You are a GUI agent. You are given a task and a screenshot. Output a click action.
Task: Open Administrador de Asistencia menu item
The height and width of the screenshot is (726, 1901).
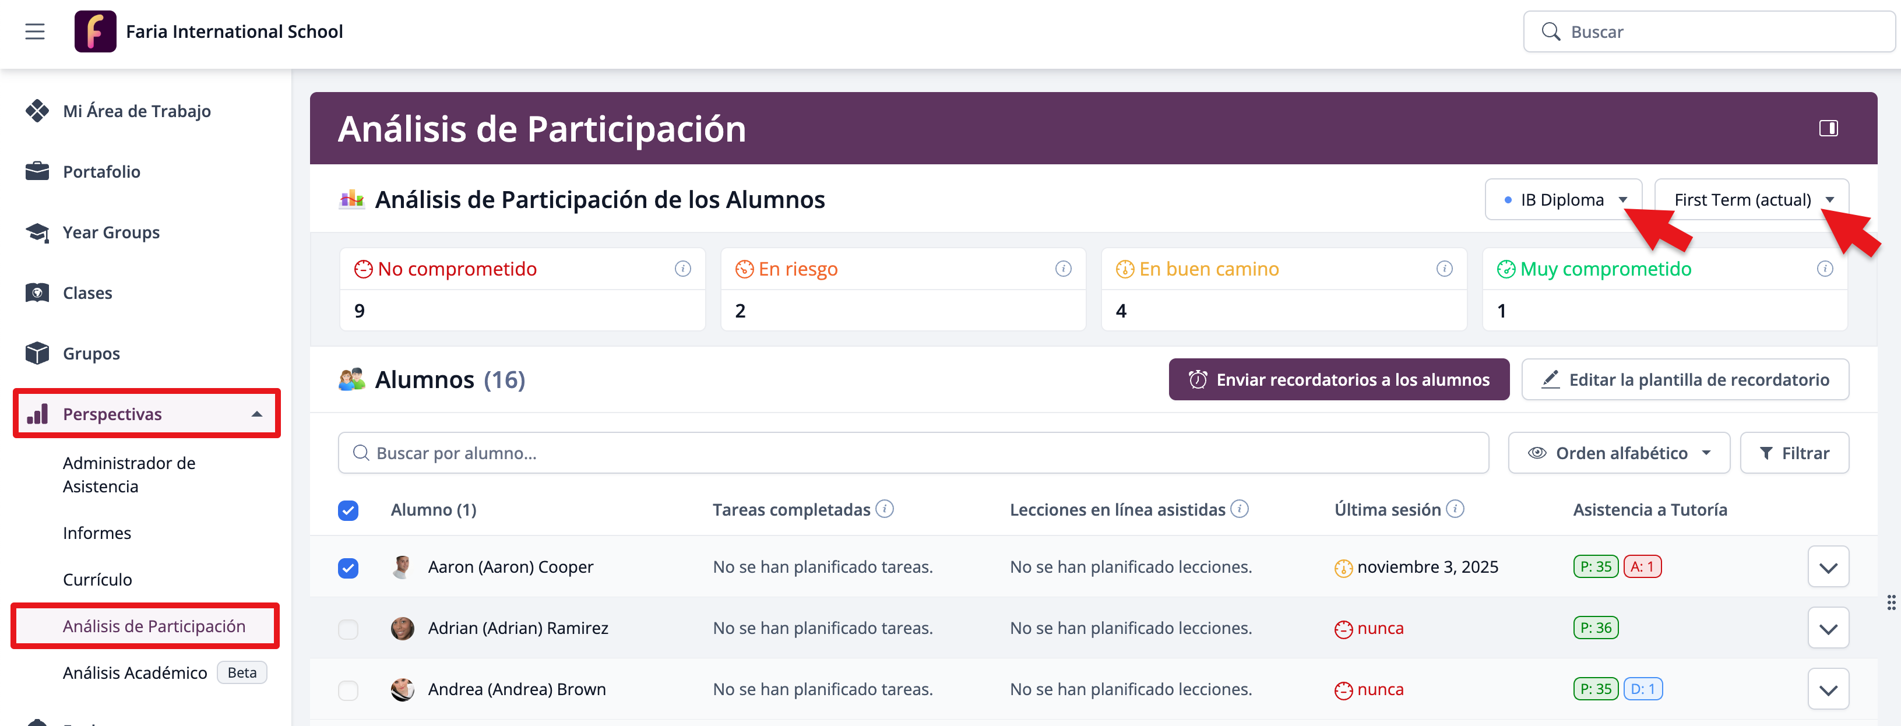pyautogui.click(x=129, y=474)
